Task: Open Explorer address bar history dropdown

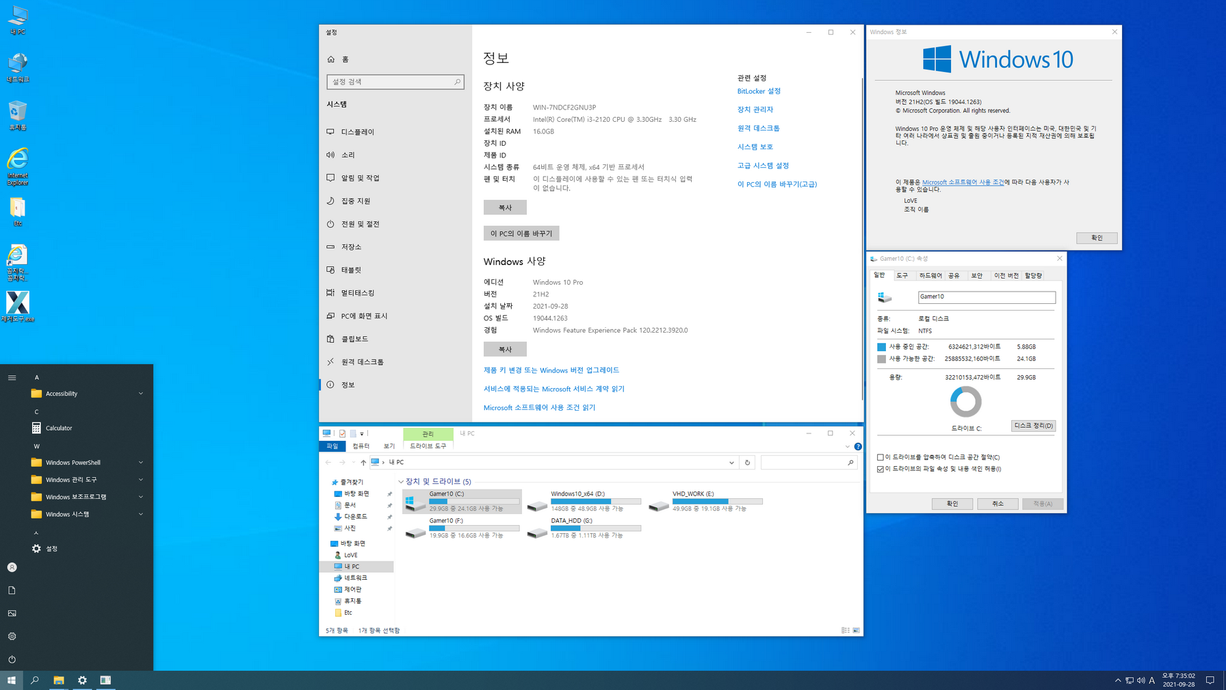Action: [731, 463]
